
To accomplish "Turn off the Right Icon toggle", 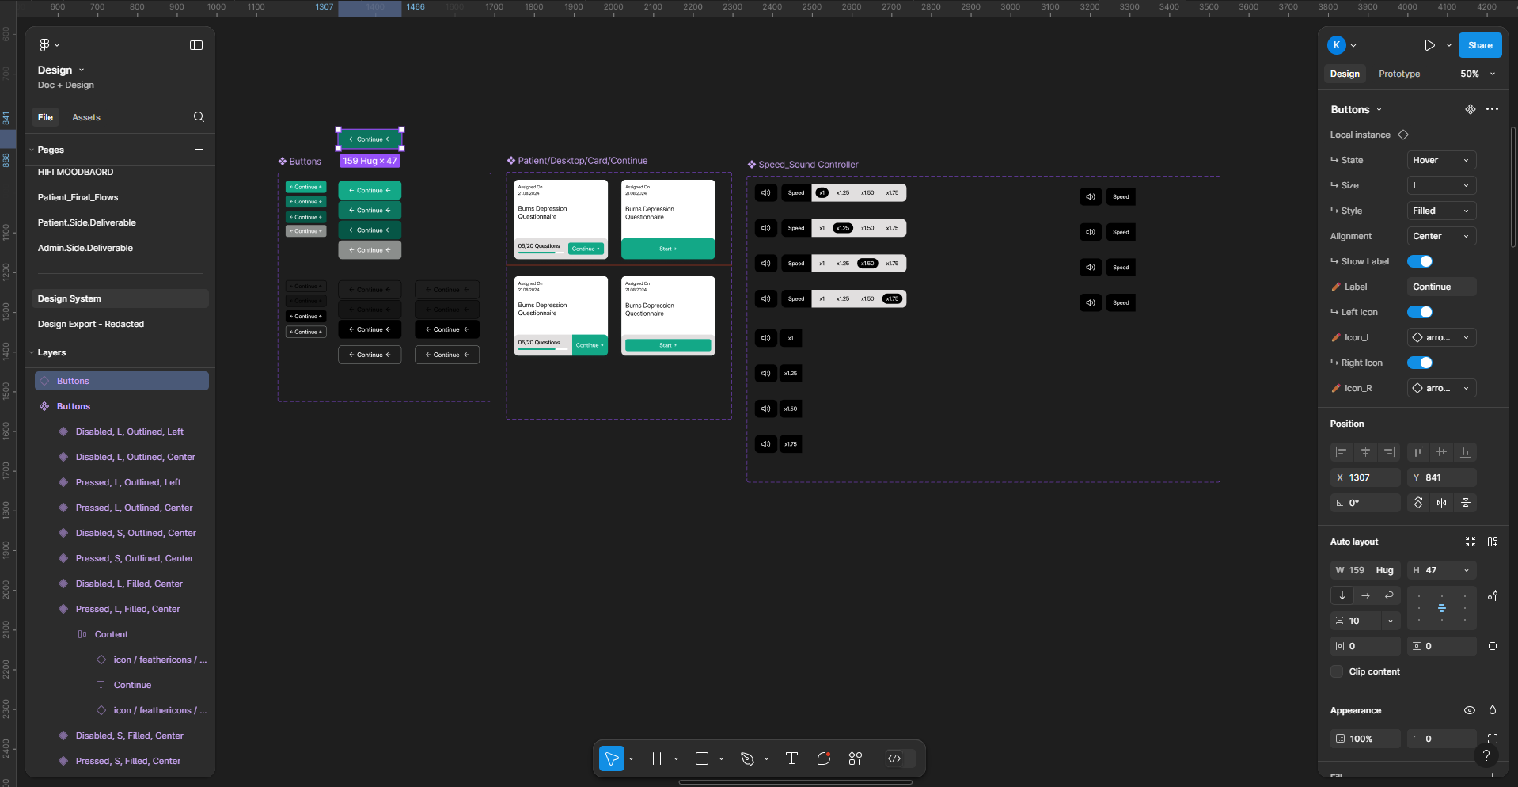I will pos(1421,363).
